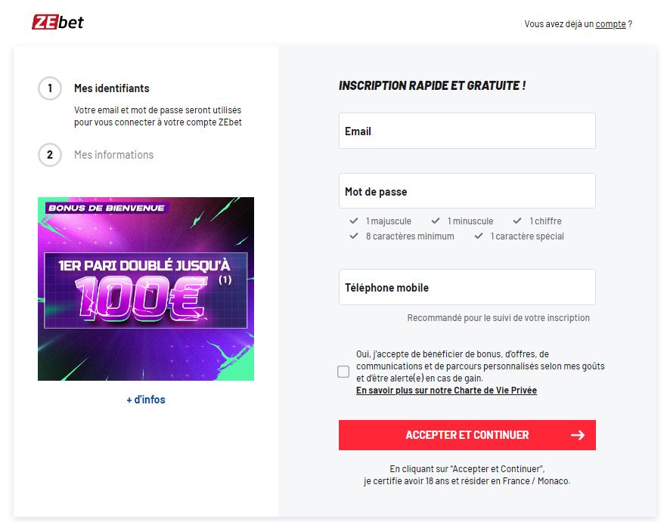Click the welcome bonus banner image
This screenshot has width=667, height=522.
coord(146,289)
